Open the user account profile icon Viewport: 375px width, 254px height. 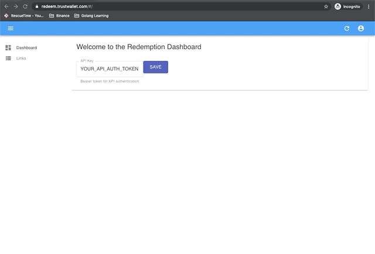(361, 29)
